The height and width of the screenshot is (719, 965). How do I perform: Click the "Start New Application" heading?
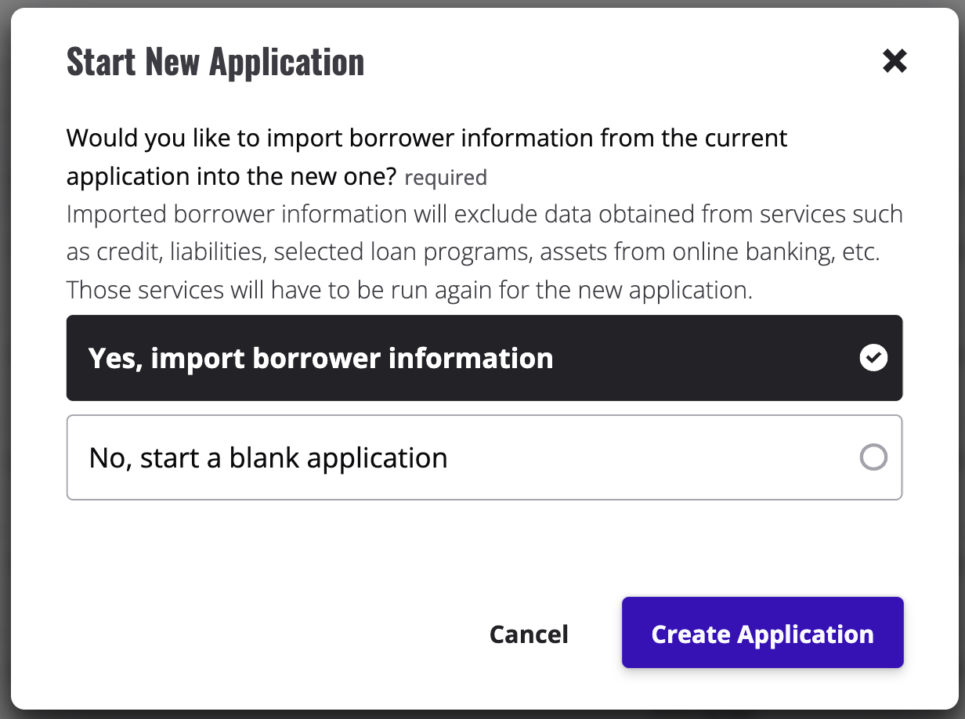[215, 62]
